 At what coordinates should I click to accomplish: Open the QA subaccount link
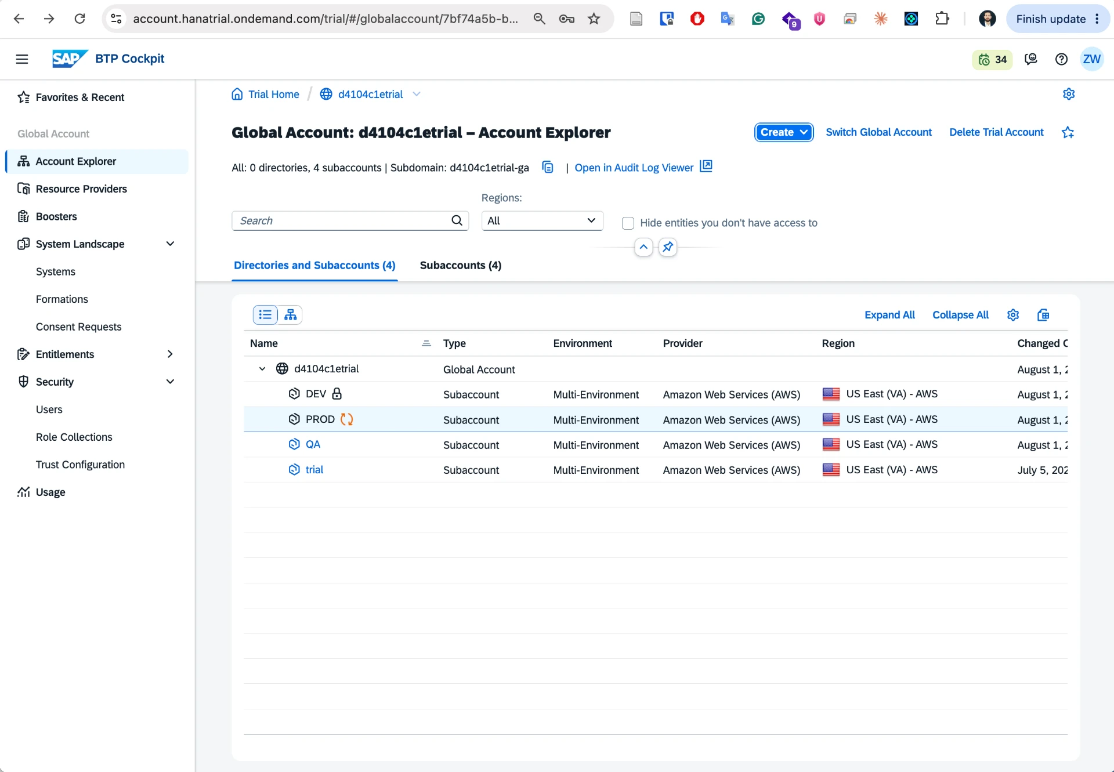[313, 444]
